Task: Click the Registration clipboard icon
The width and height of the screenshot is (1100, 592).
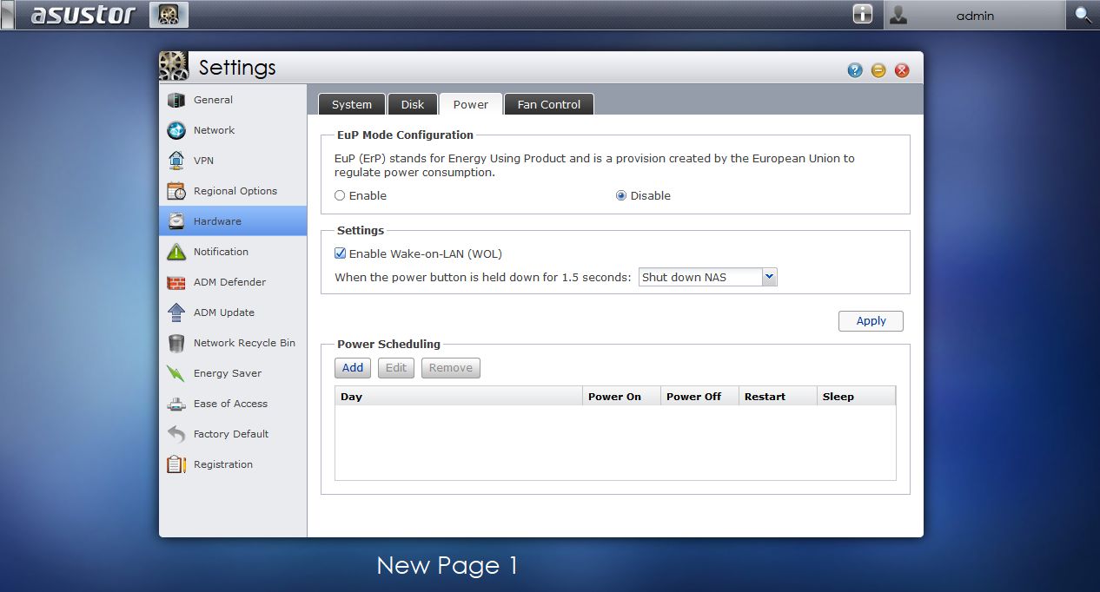Action: [x=176, y=464]
